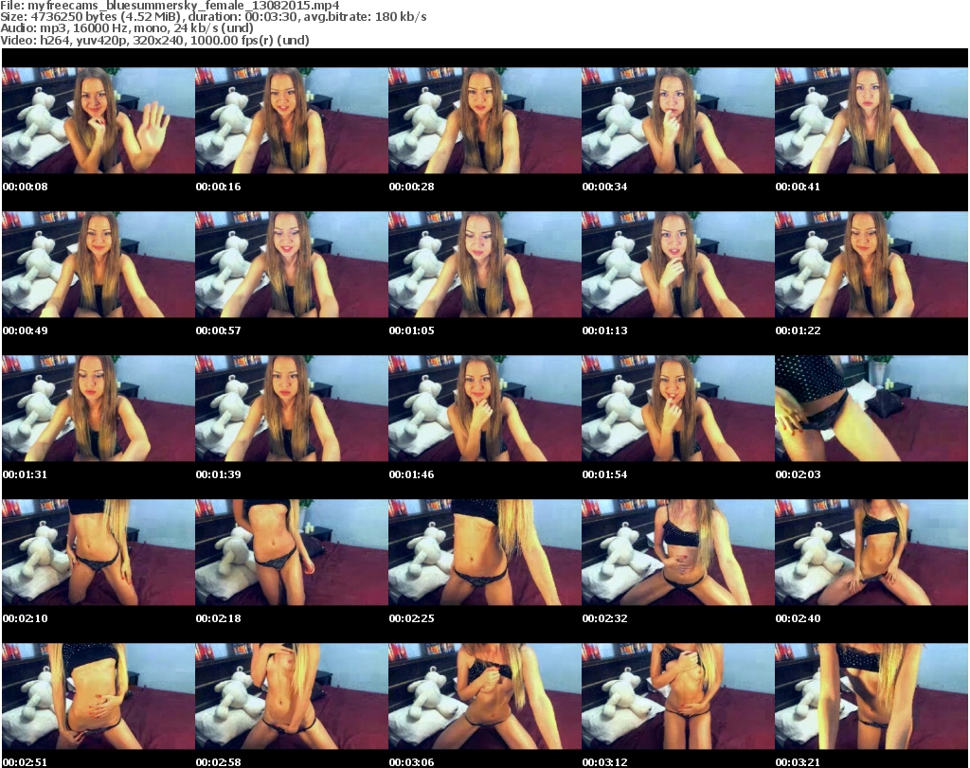The height and width of the screenshot is (768, 970).
Task: Open the frame thumbnail above 00:01:31
Action: coord(99,408)
